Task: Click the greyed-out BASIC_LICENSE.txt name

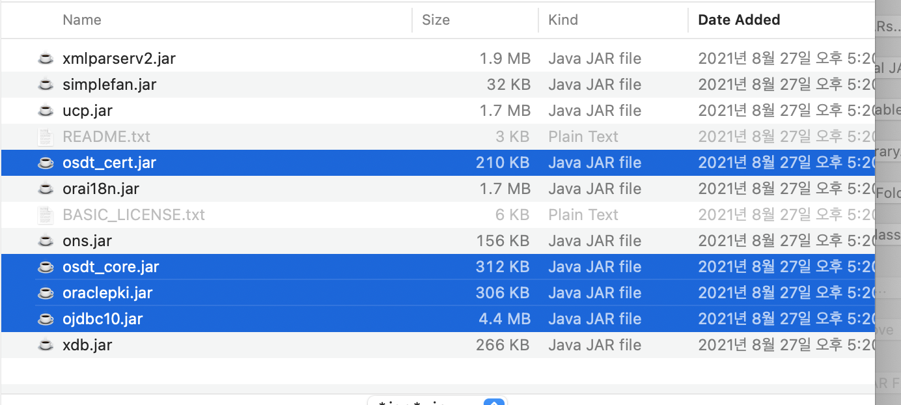Action: tap(133, 215)
